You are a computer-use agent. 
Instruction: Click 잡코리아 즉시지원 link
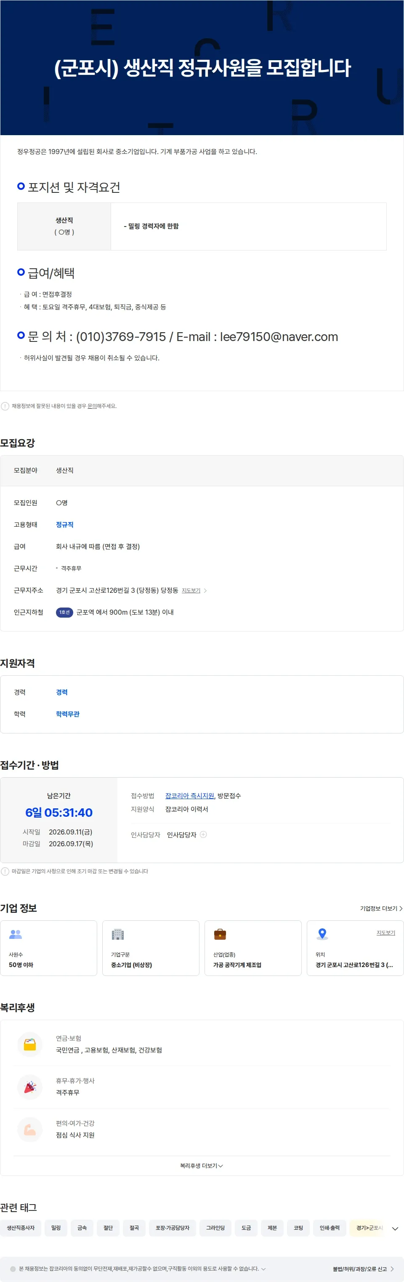tap(189, 796)
